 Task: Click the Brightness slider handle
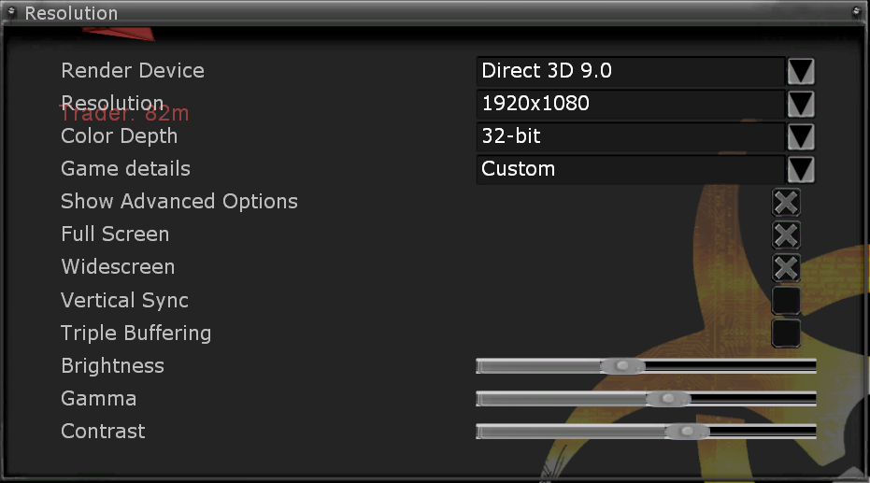(x=621, y=366)
